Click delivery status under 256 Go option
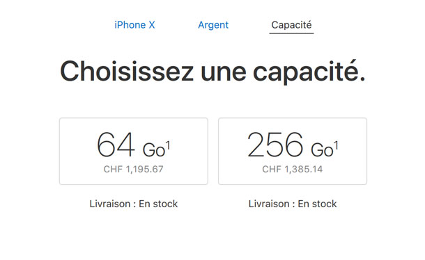Viewport: 425px width, 260px height. [293, 204]
